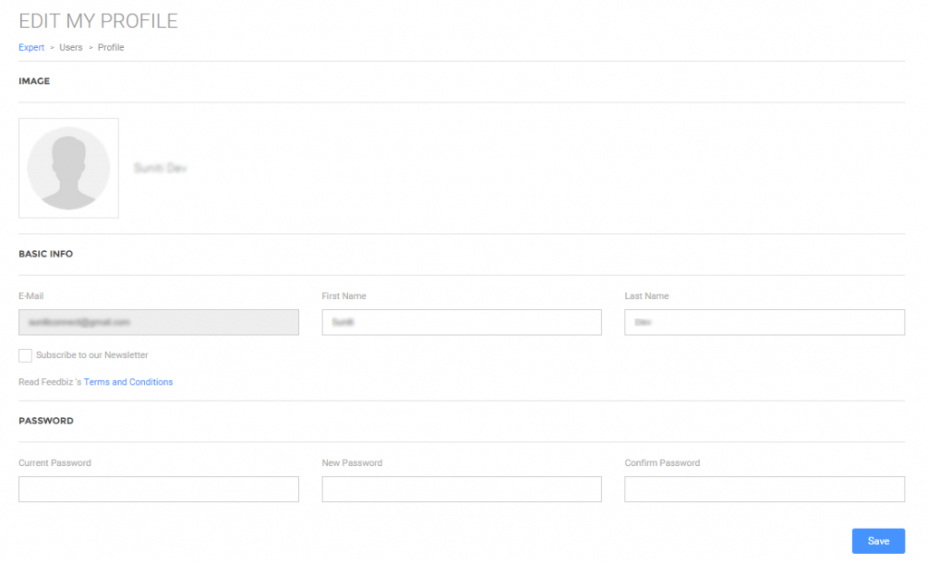
Task: Click the Read Feedbiz 's text label
Action: [50, 382]
